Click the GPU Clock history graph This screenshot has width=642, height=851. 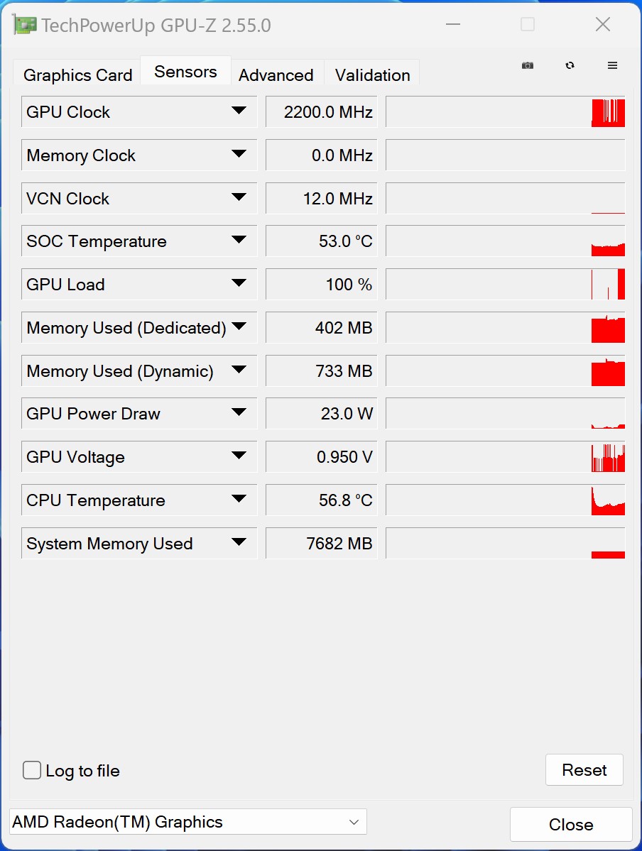[505, 111]
